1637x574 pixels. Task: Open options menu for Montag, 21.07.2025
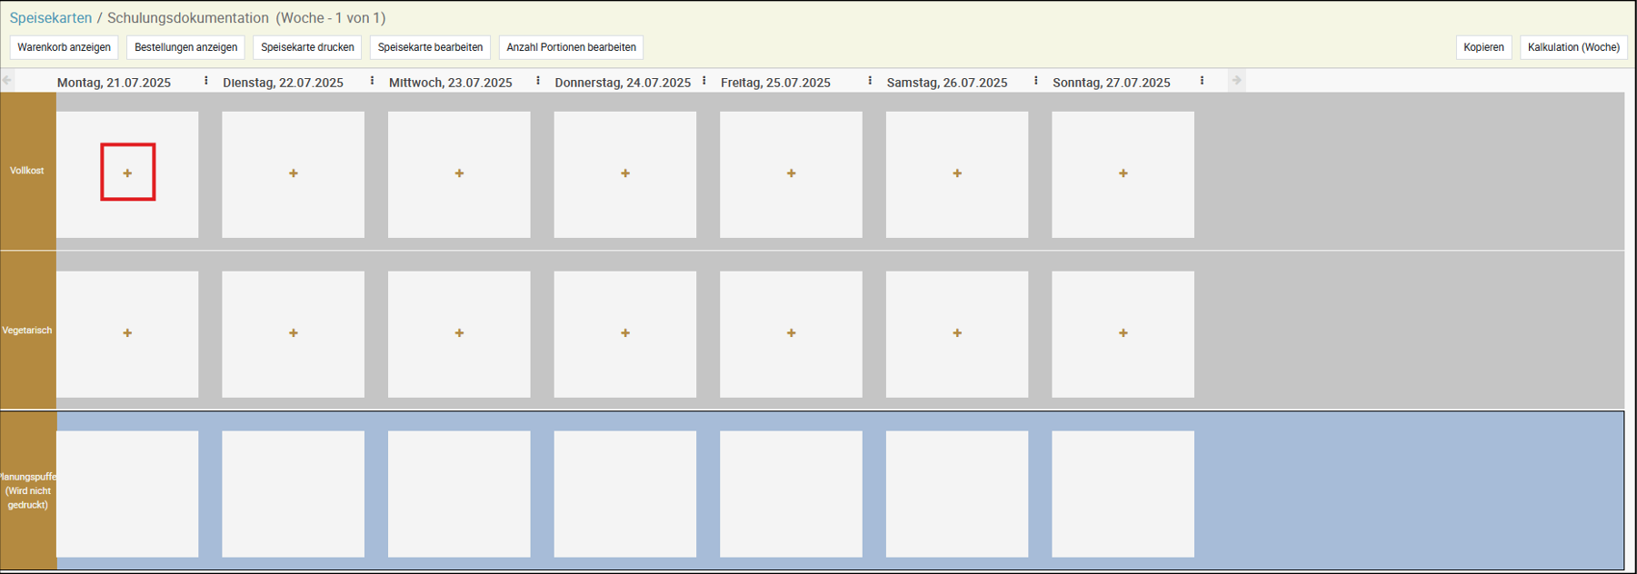pyautogui.click(x=206, y=81)
